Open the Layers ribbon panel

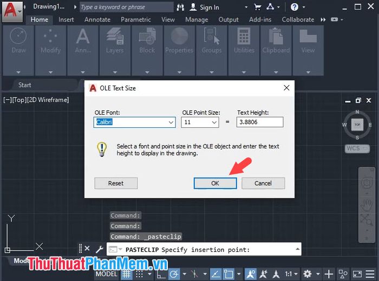115,50
